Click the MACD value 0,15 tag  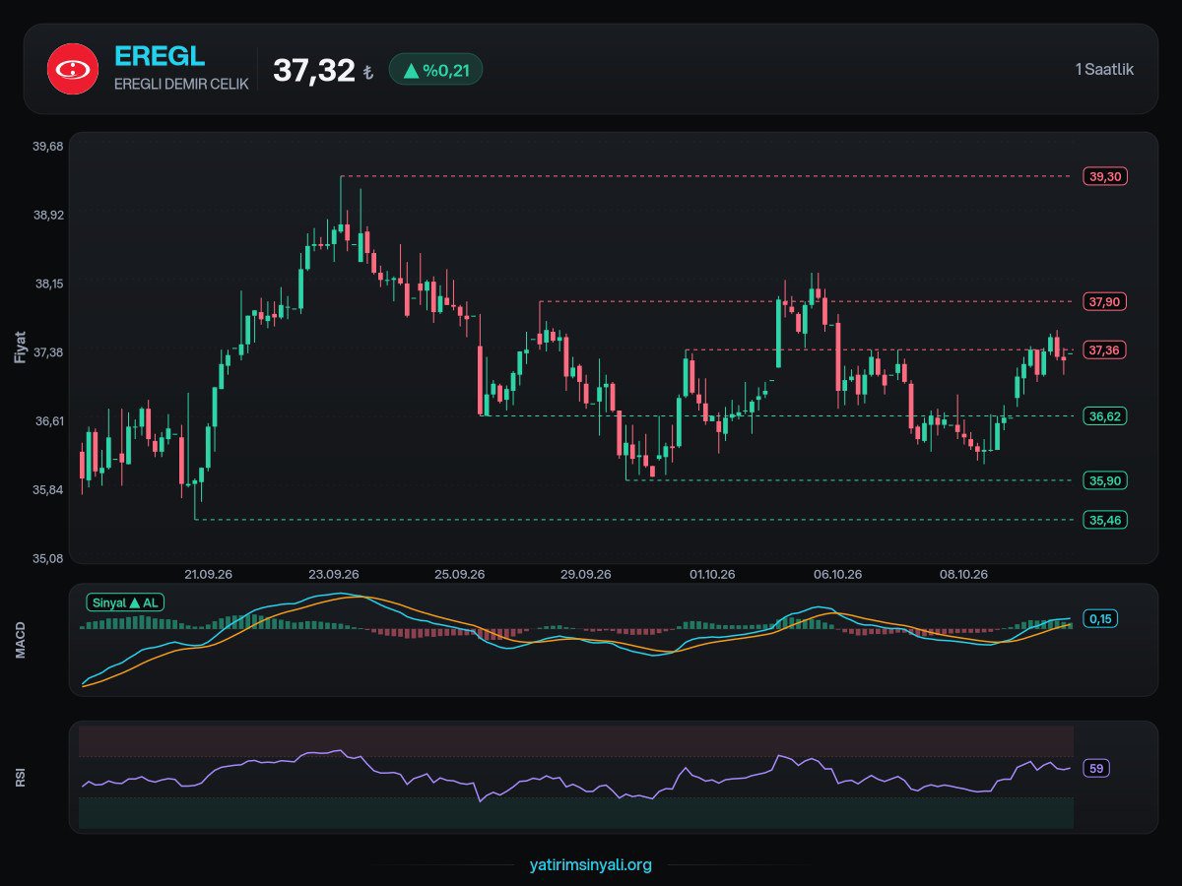tap(1099, 618)
